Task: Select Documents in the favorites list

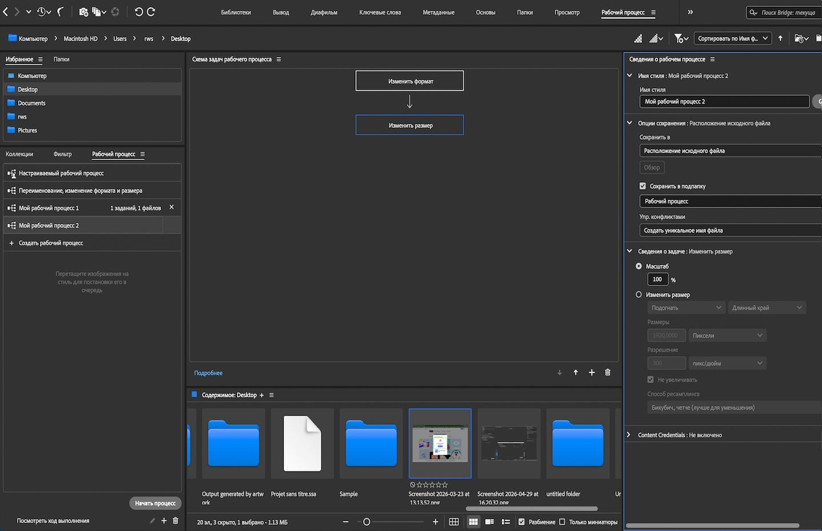Action: pos(31,103)
